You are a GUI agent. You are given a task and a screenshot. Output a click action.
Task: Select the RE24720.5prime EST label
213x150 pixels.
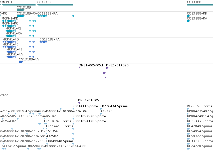pyautogui.click(x=200, y=146)
